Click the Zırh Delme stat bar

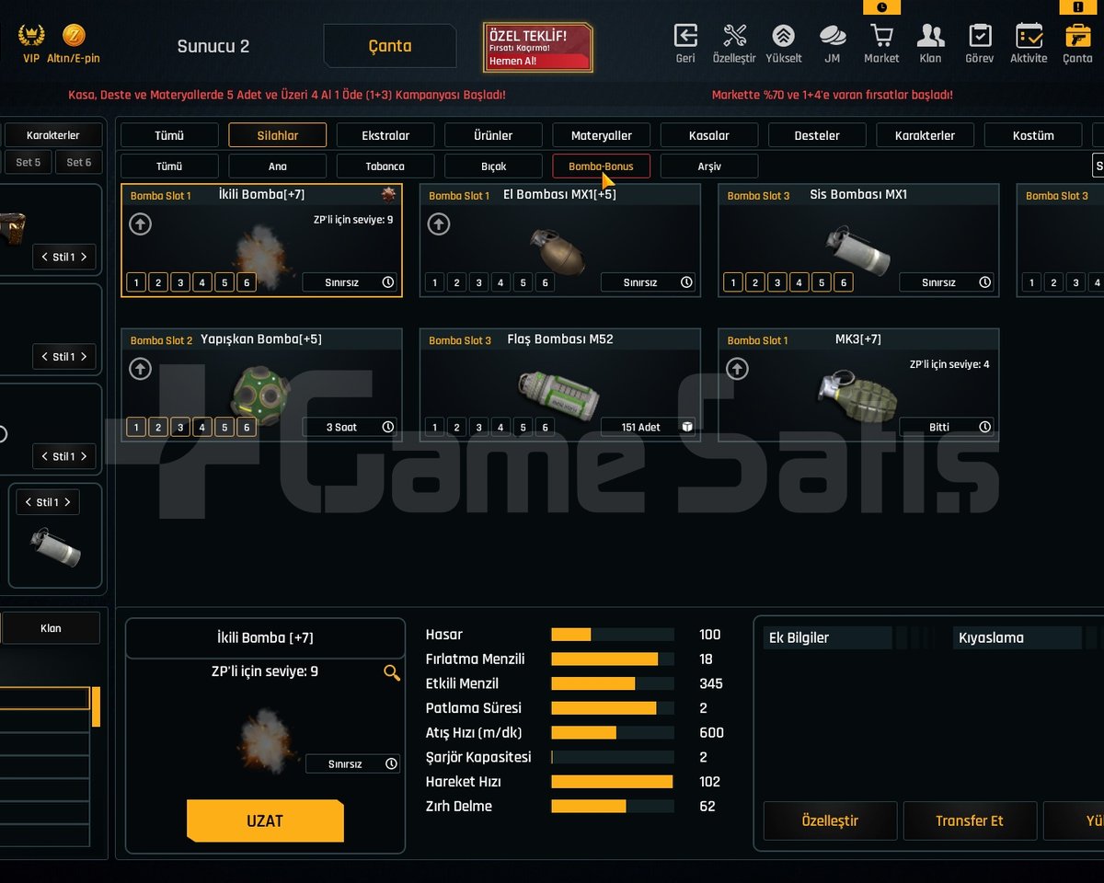tap(613, 806)
